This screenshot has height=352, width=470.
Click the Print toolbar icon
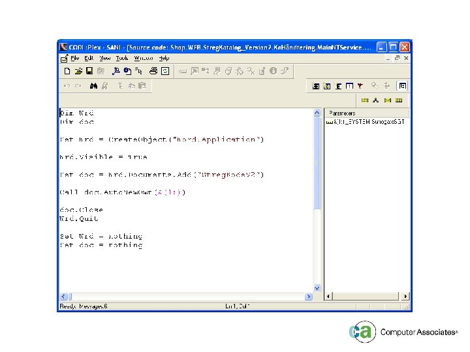point(153,71)
